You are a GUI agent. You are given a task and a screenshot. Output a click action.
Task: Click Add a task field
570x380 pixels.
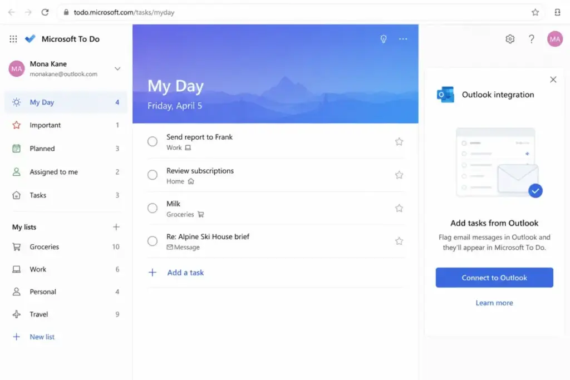pos(276,273)
